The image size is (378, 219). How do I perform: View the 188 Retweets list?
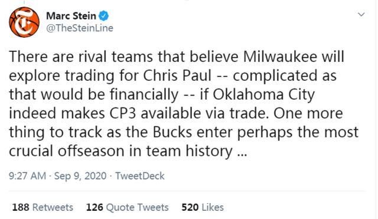(43, 207)
